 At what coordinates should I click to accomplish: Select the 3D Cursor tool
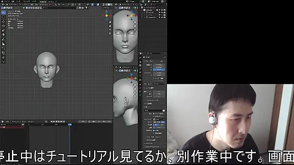3,17
